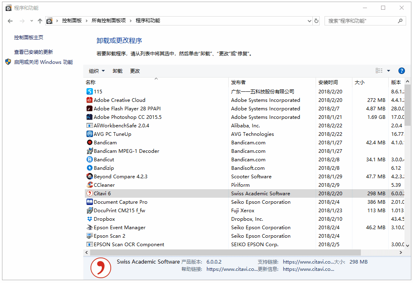Open the 查看已安装的更新 link
413x283 pixels.
(x=34, y=52)
